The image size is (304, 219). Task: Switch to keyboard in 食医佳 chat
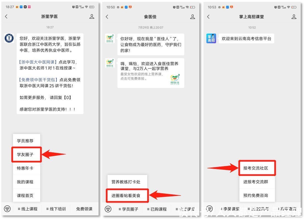[x=108, y=209]
